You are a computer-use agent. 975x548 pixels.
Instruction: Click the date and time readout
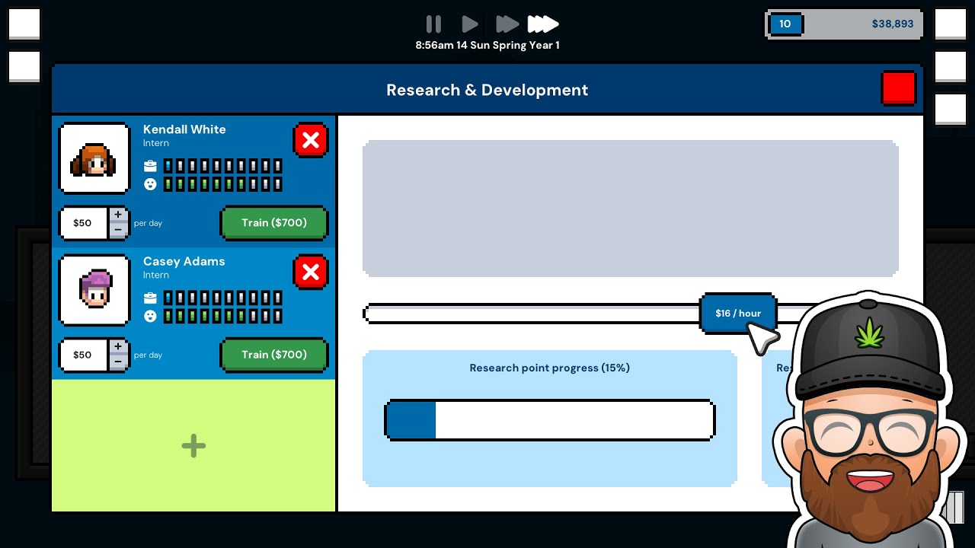coord(487,46)
